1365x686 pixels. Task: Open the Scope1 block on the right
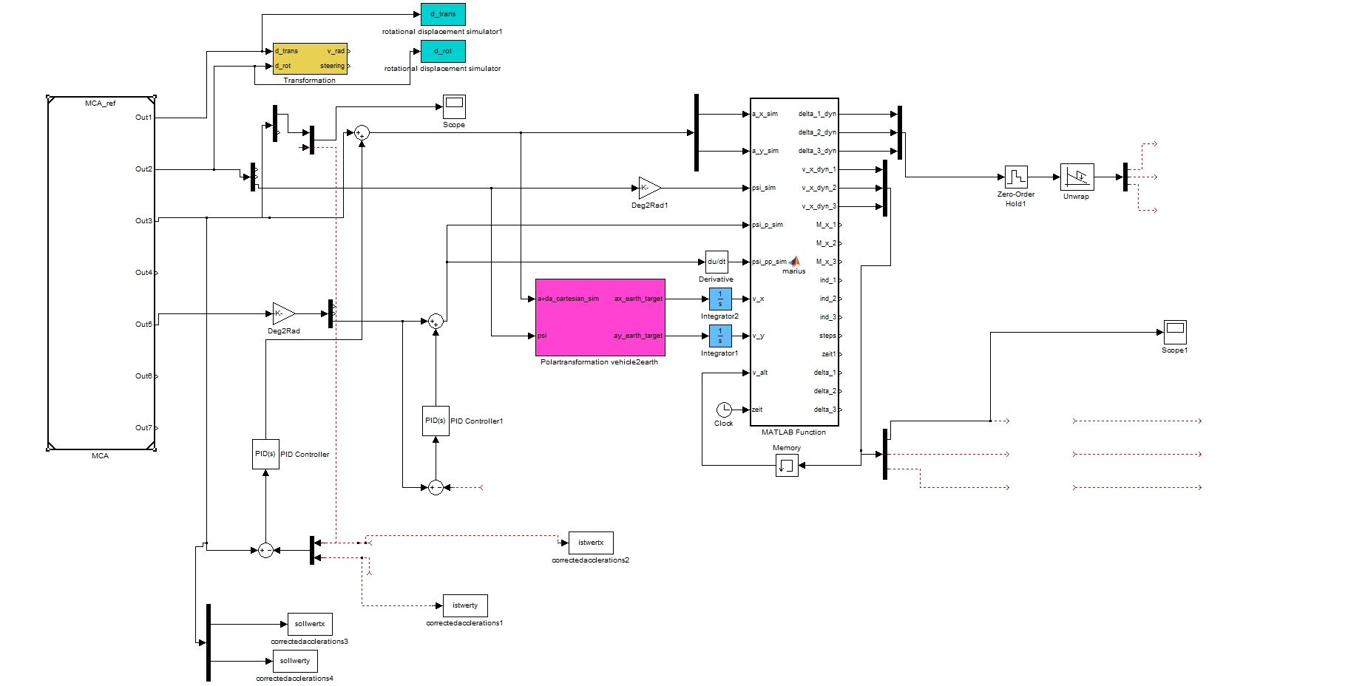click(1175, 332)
